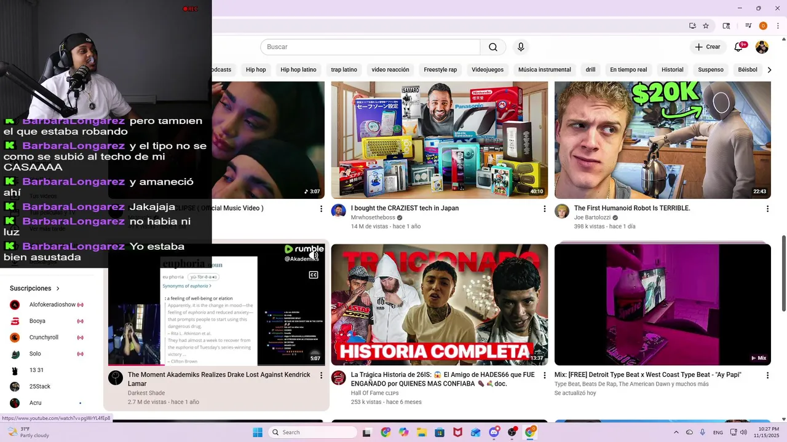Click the install app icon in address bar

[x=692, y=26]
